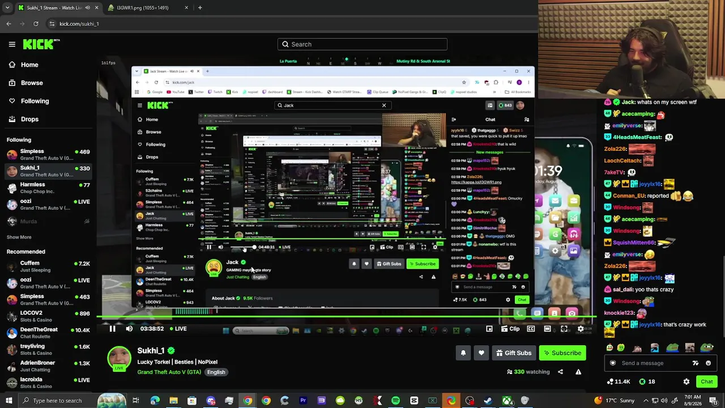Send message with green Chat button
The width and height of the screenshot is (725, 408).
point(706,382)
